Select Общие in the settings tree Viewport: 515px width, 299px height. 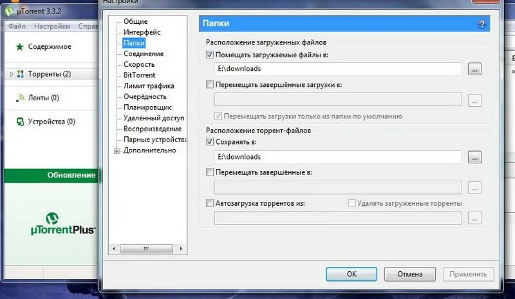(135, 21)
